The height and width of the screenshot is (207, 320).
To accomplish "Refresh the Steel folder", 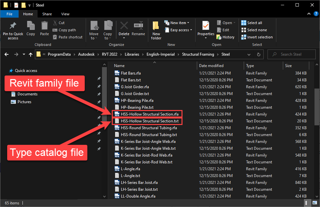I will [258, 55].
